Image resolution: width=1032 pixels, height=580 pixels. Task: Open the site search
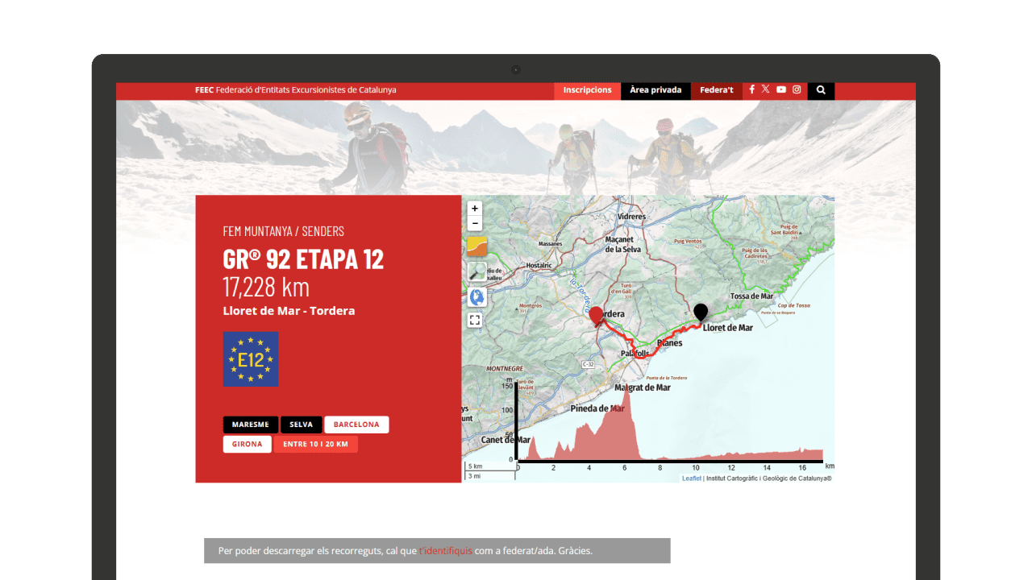point(821,90)
